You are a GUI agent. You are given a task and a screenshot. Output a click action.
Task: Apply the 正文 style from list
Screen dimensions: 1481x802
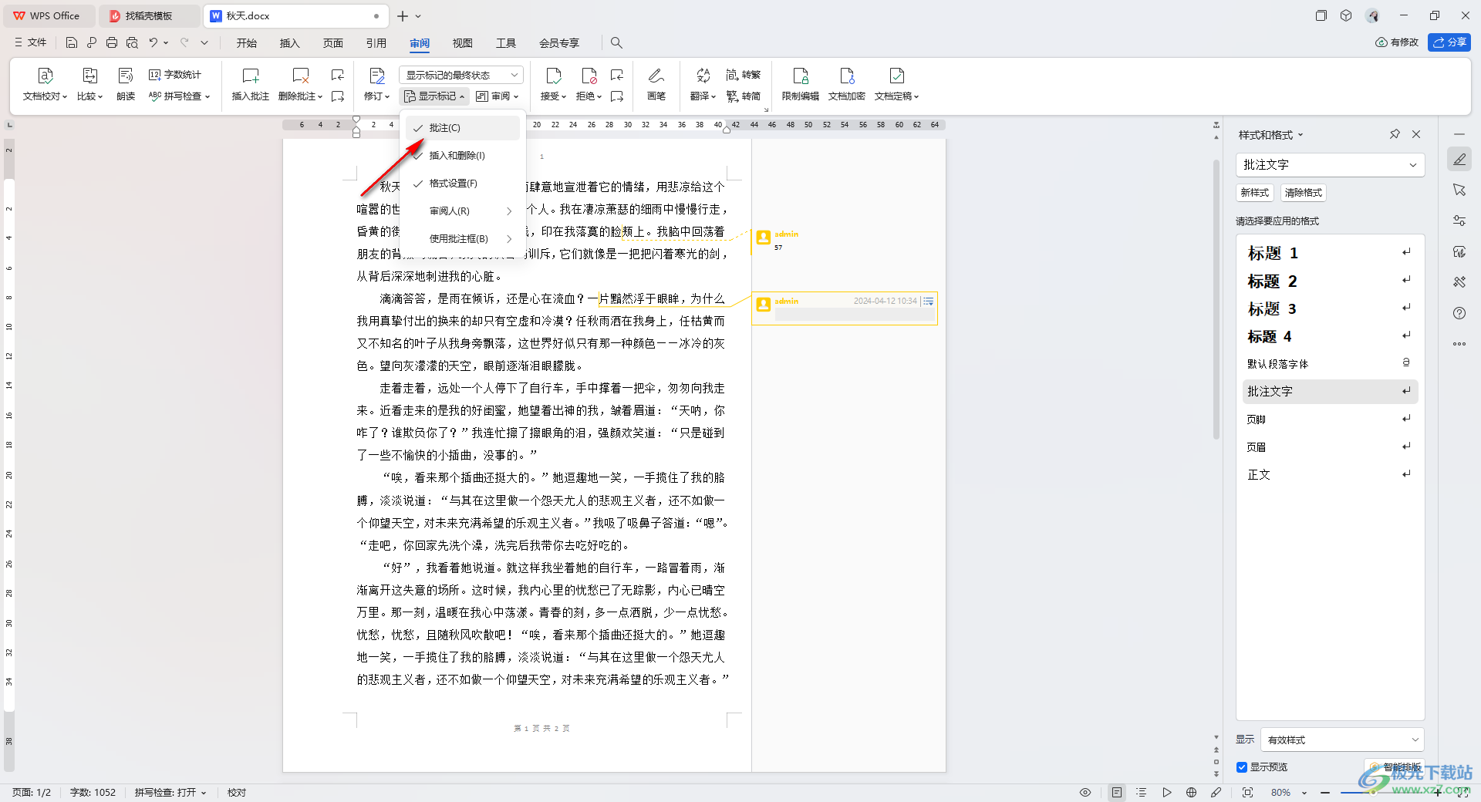[1330, 475]
